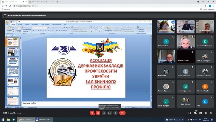Open the chat panel icon

[x=201, y=113]
